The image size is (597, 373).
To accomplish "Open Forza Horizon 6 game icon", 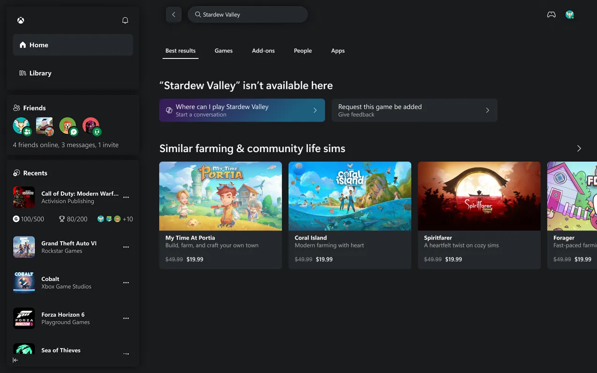I will pos(24,318).
